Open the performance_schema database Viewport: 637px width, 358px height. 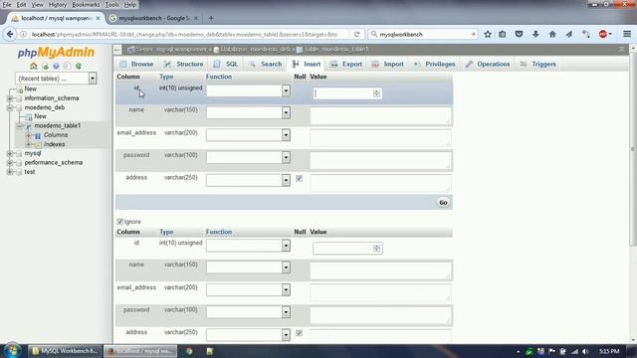[53, 163]
